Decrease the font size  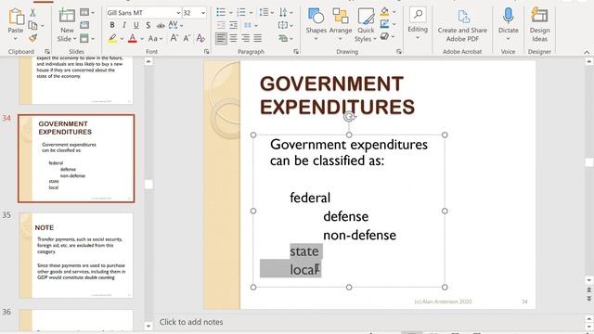click(x=187, y=38)
